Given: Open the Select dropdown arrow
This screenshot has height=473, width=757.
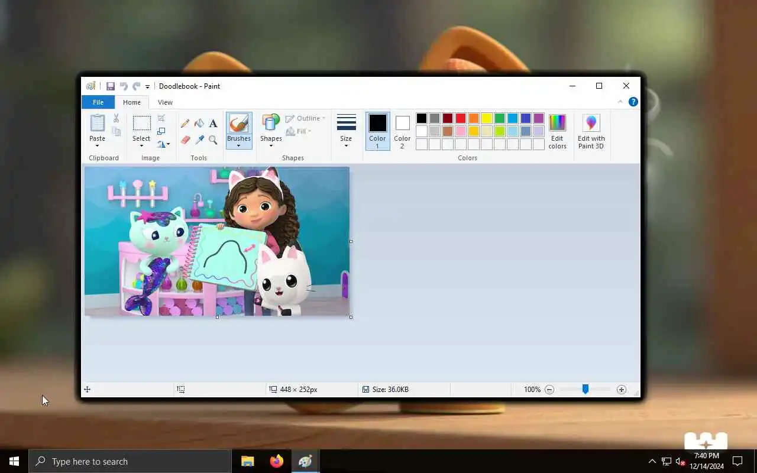Looking at the screenshot, I should click(141, 146).
